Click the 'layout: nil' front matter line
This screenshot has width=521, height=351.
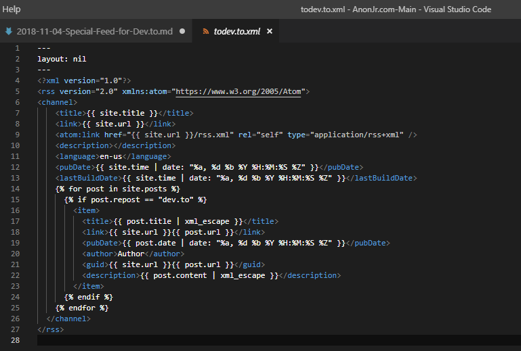click(x=62, y=59)
